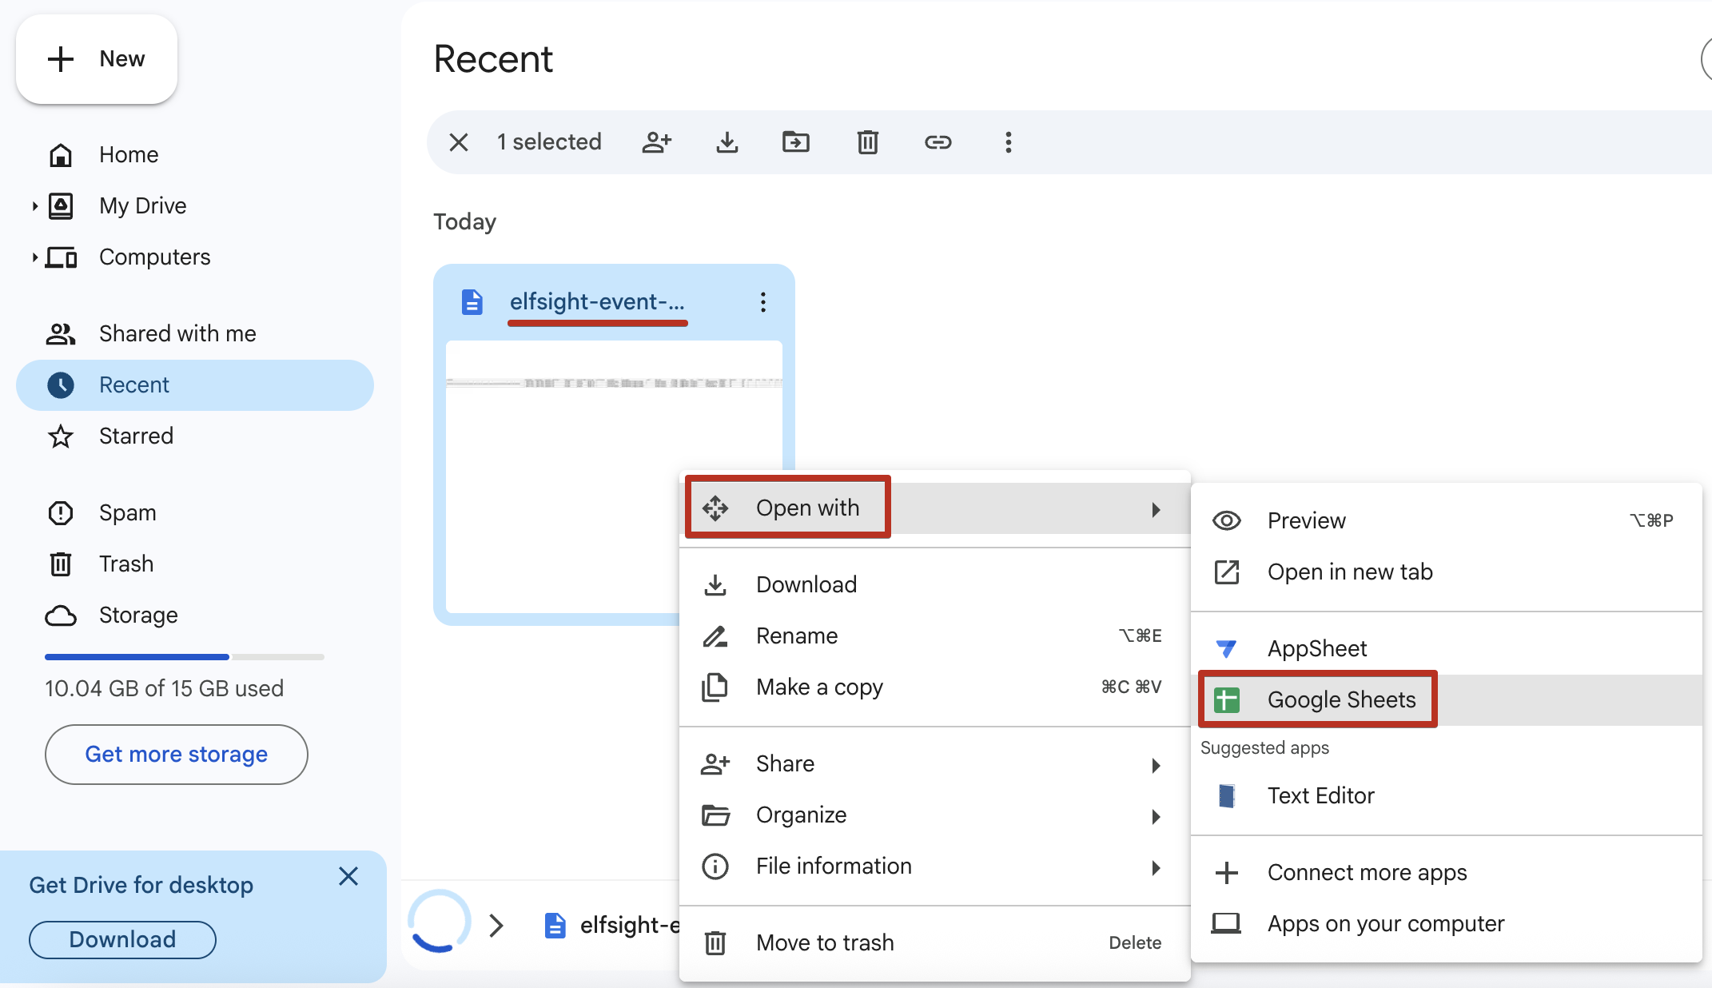Click the move-to-folder toolbar icon
The image size is (1712, 988).
click(795, 142)
